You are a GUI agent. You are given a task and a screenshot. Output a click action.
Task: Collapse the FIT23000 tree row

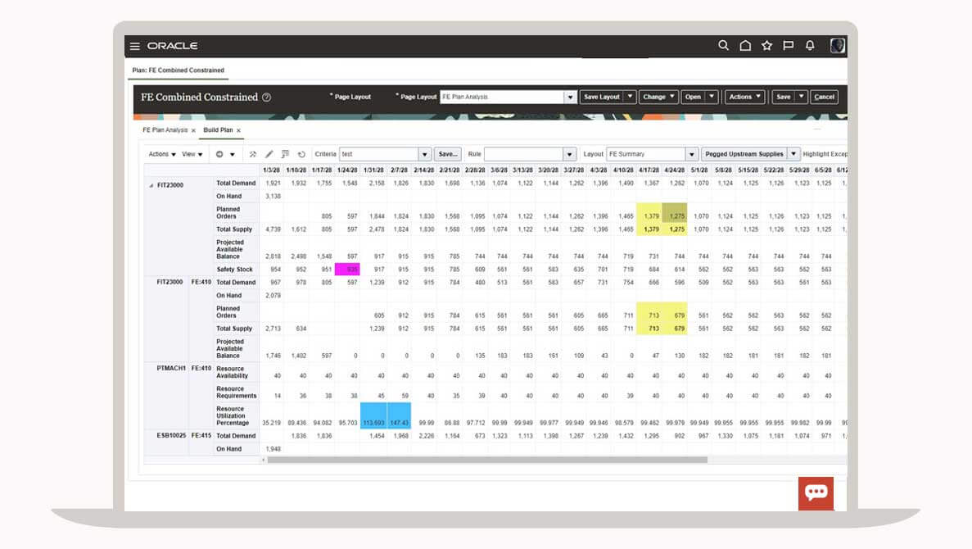point(151,185)
